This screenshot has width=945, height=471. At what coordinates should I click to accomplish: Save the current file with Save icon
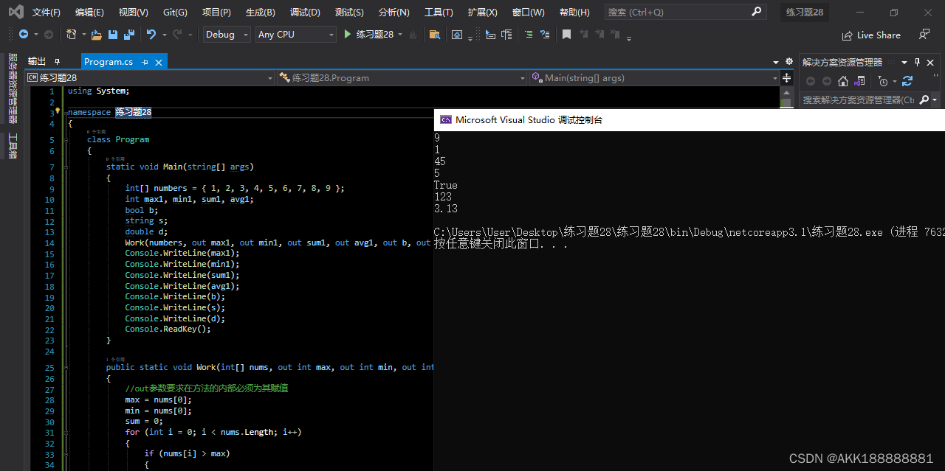tap(113, 35)
